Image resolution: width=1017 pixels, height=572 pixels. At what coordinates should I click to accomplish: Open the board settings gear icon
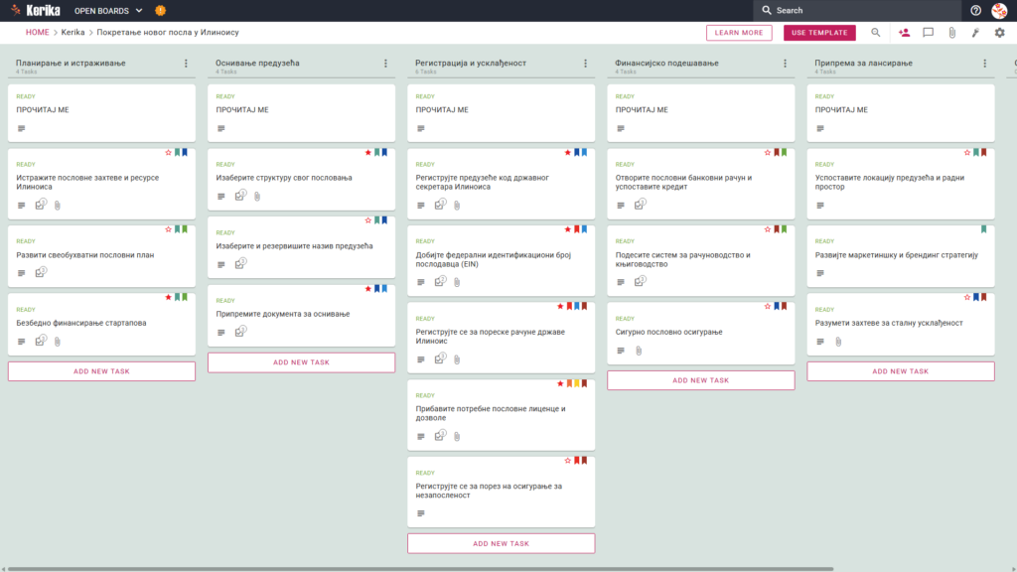click(x=999, y=33)
